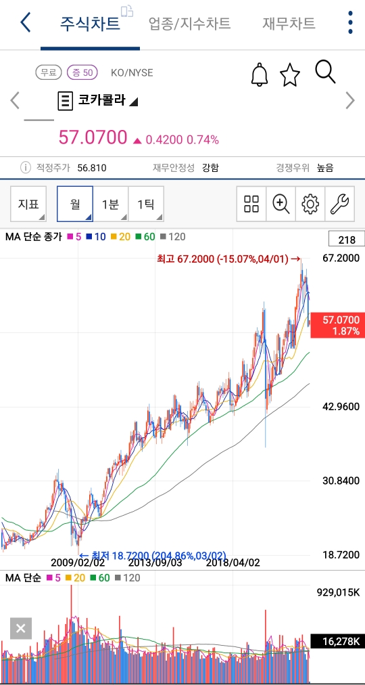The image size is (365, 685).
Task: Click the green MA 60 price legend
Action: (x=145, y=237)
